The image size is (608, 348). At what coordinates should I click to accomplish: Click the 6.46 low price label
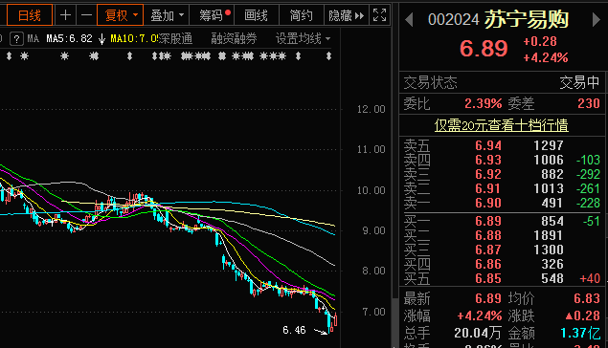tap(294, 330)
